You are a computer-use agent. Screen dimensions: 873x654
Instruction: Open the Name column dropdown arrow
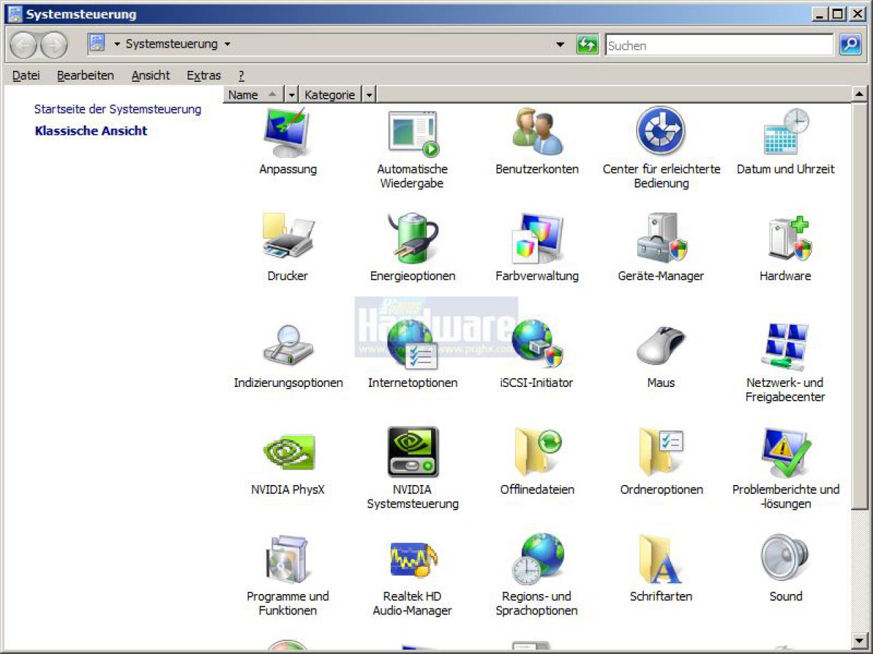[292, 95]
